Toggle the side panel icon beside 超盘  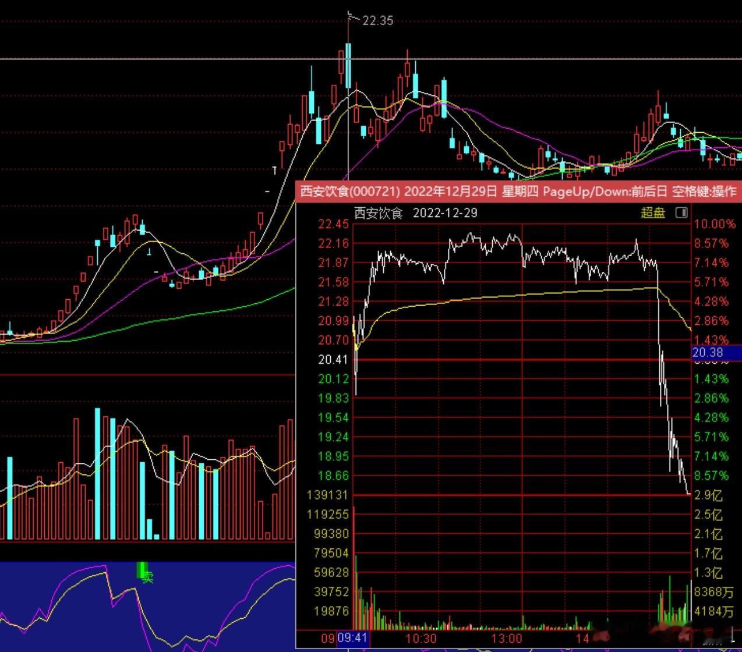click(681, 212)
